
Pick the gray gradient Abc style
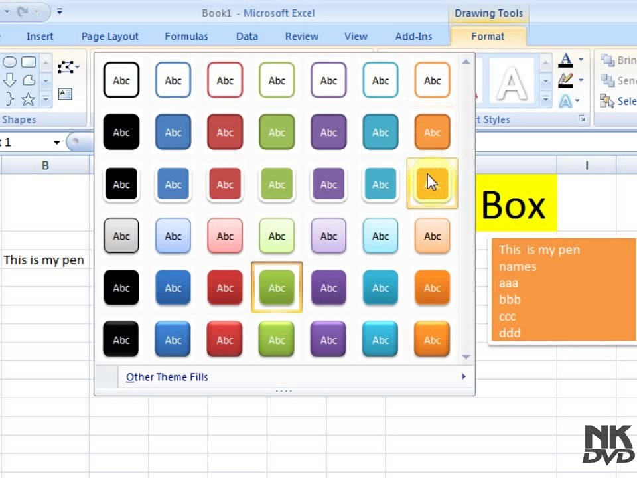(x=121, y=236)
